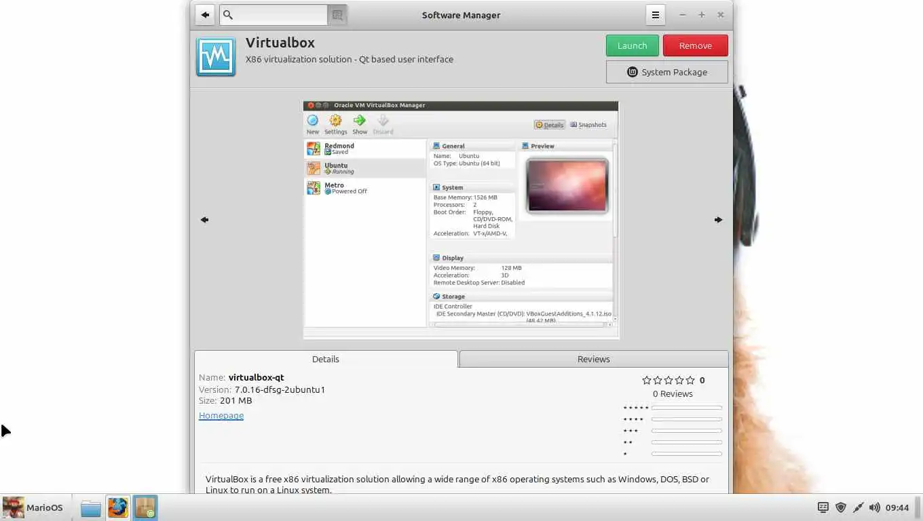Image resolution: width=923 pixels, height=521 pixels.
Task: Click the network connection tray icon
Action: click(x=858, y=507)
